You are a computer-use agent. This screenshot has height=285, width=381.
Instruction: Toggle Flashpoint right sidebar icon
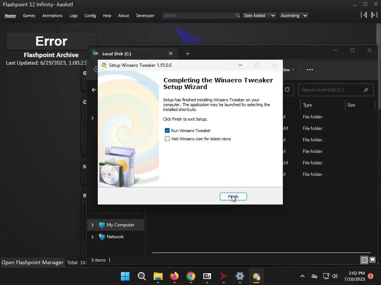click(x=374, y=15)
